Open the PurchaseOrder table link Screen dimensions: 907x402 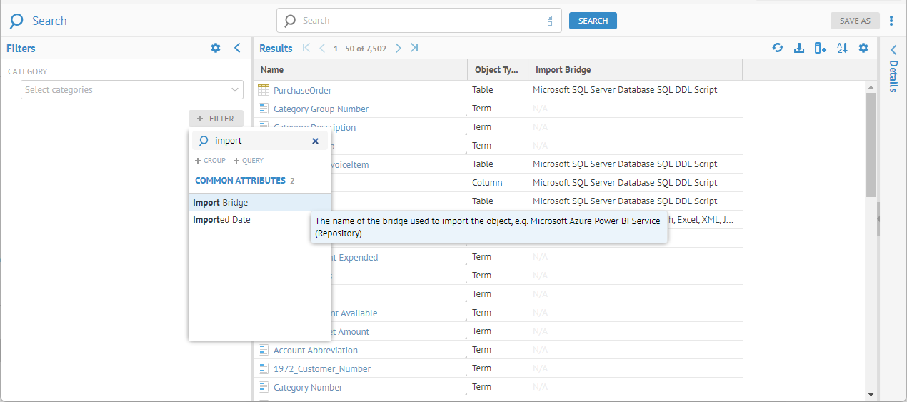pyautogui.click(x=302, y=91)
